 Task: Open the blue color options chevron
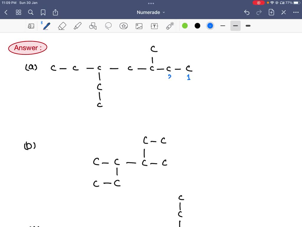210,26
